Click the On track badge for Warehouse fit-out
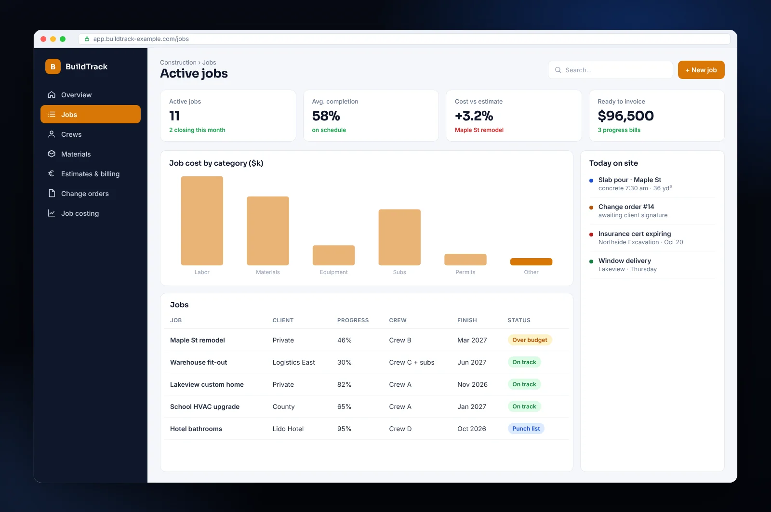Image resolution: width=771 pixels, height=512 pixels. click(x=524, y=362)
